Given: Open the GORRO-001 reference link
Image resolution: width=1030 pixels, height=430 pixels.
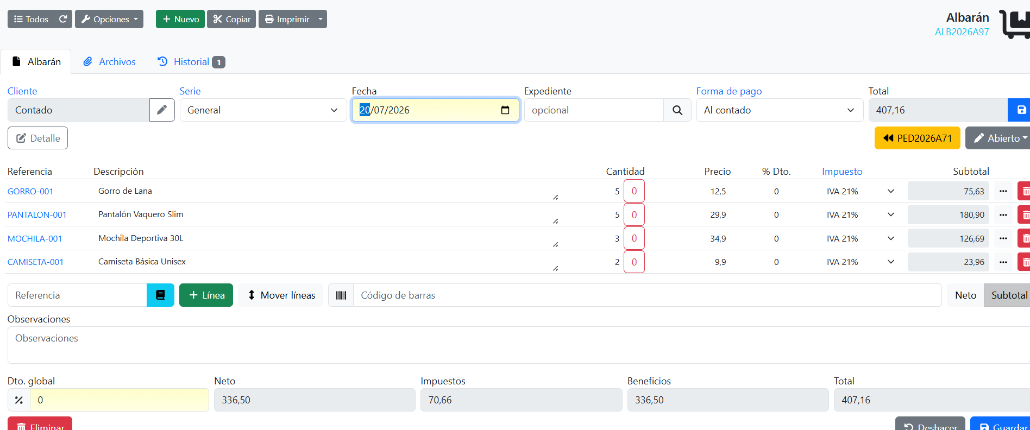Looking at the screenshot, I should [x=30, y=191].
